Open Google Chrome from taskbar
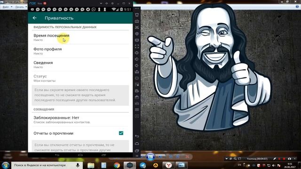Image resolution: width=301 pixels, height=169 pixels. [x=117, y=165]
